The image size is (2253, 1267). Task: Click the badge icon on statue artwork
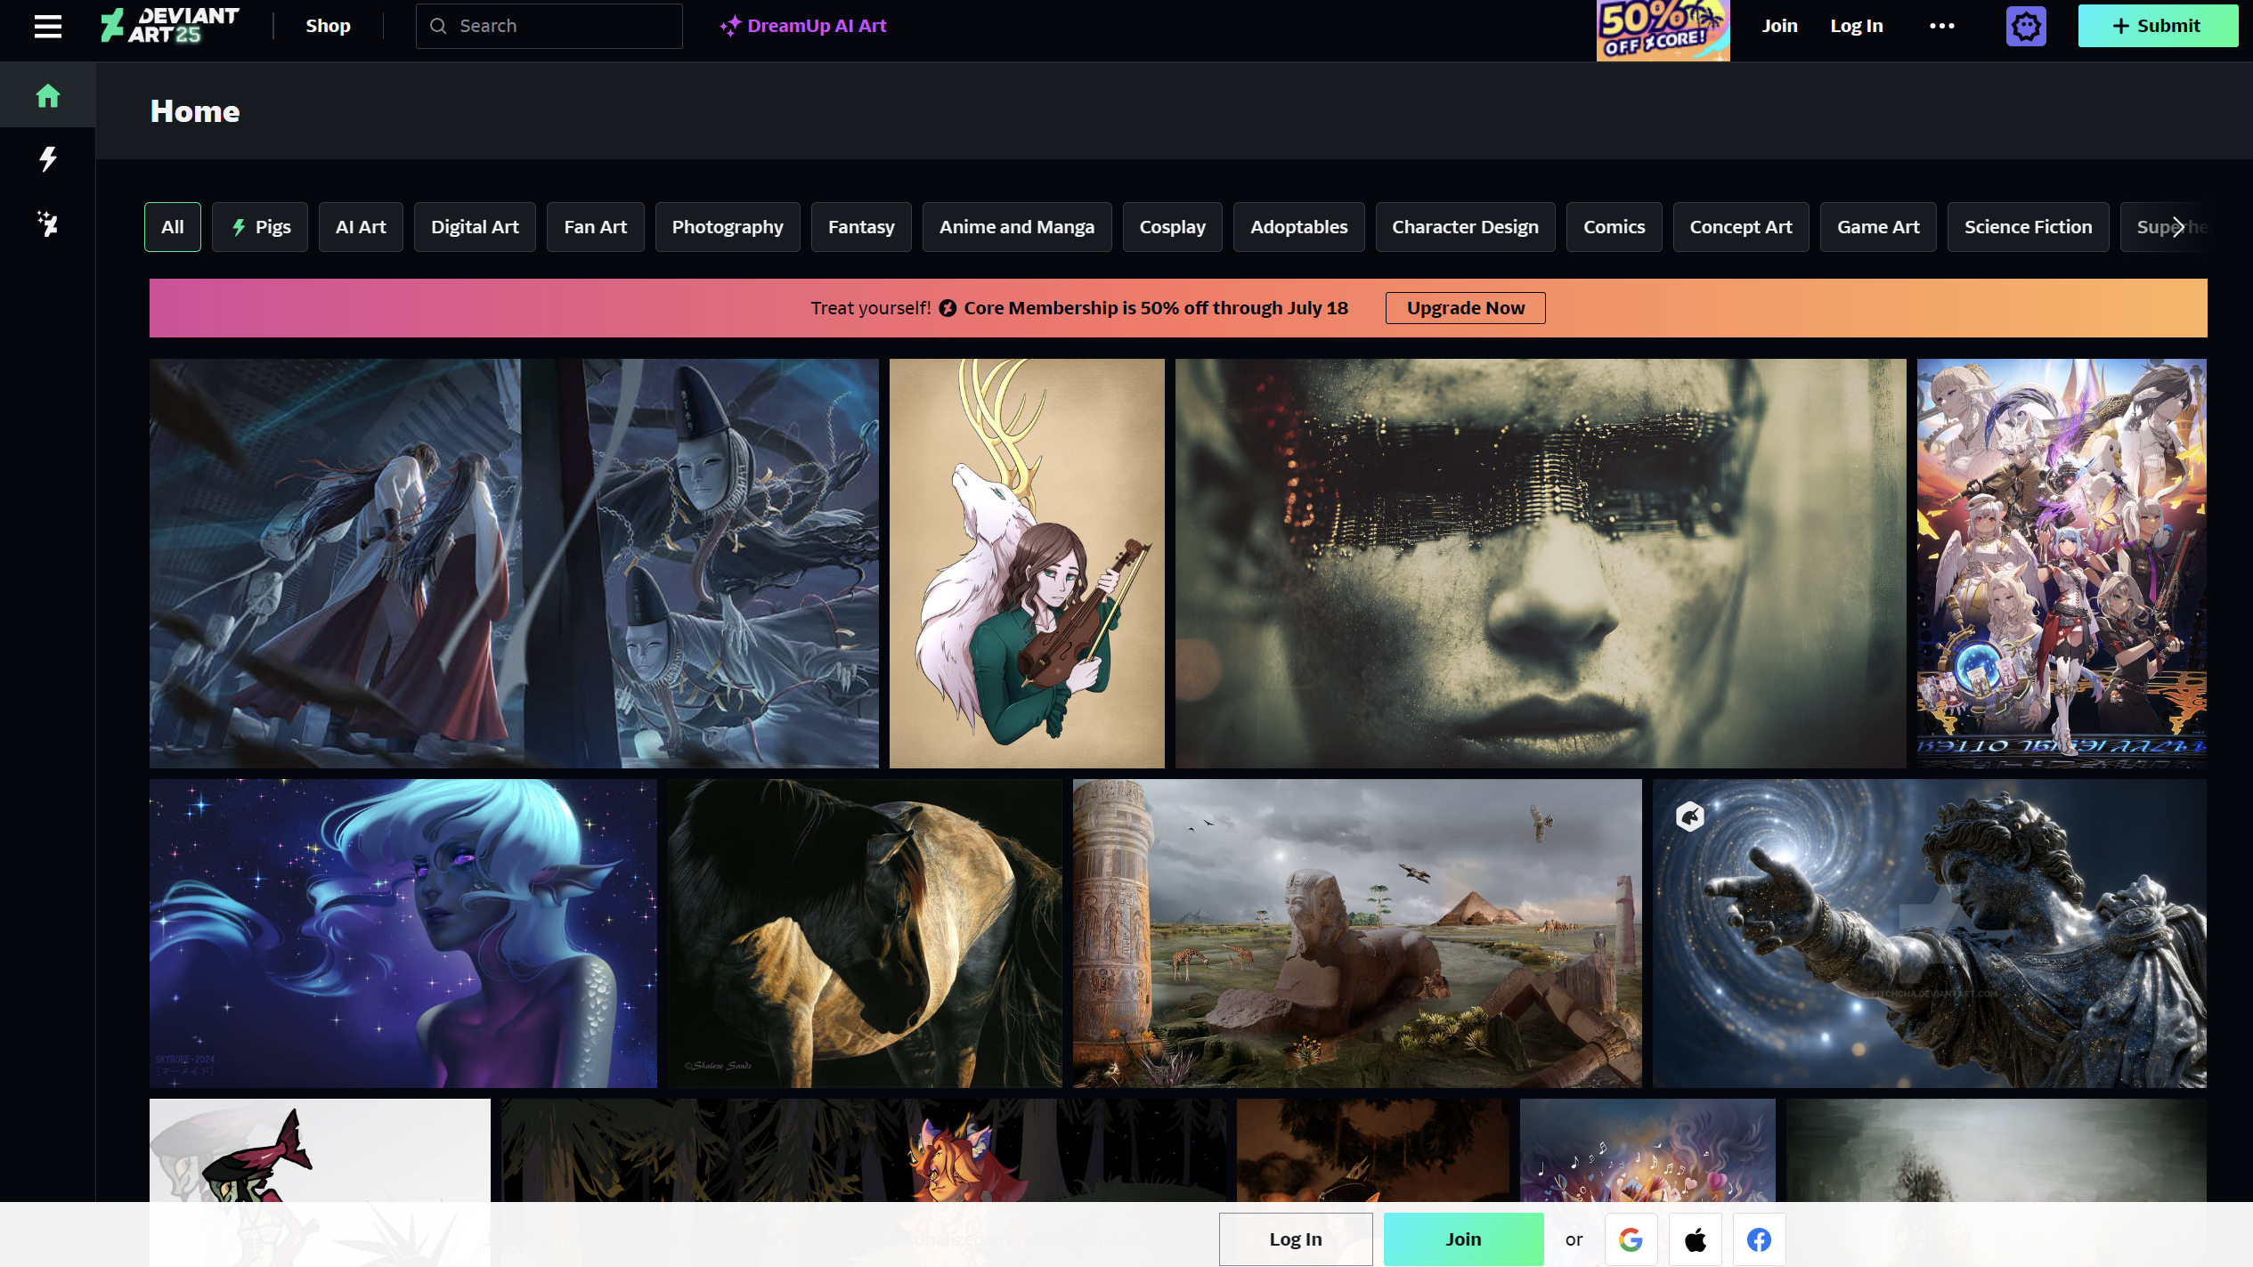(x=1689, y=816)
